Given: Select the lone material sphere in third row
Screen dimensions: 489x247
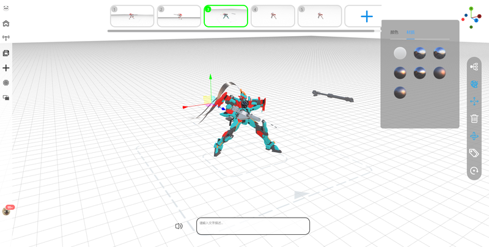Looking at the screenshot, I should (400, 93).
